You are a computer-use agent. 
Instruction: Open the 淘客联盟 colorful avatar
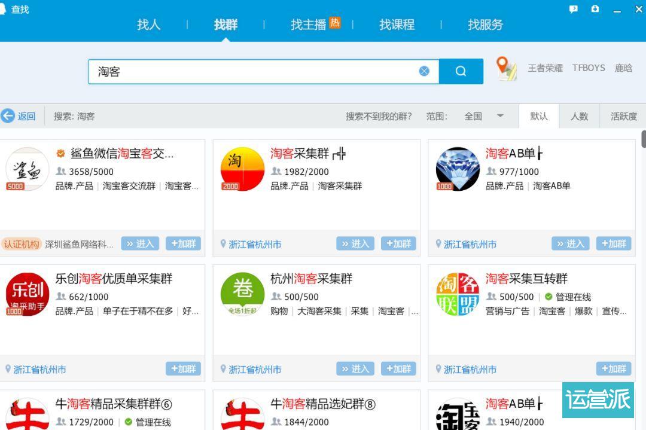pos(458,294)
